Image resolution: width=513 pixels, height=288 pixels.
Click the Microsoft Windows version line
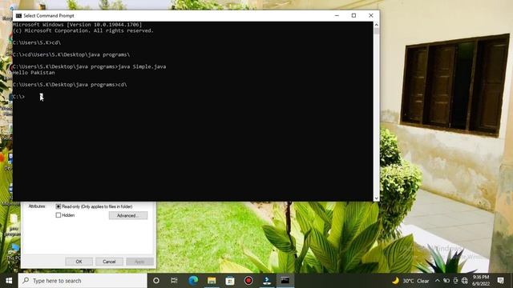[x=77, y=25]
